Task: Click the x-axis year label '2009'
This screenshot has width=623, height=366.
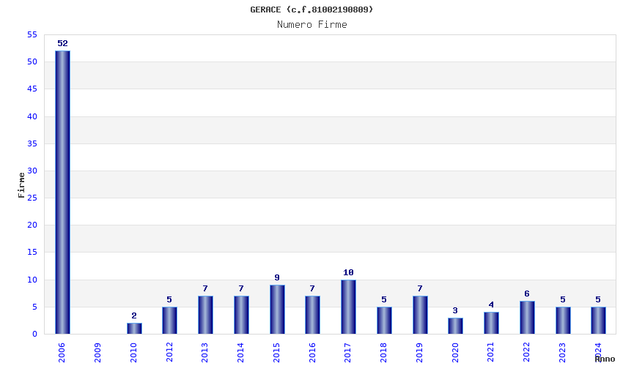Action: coord(97,353)
